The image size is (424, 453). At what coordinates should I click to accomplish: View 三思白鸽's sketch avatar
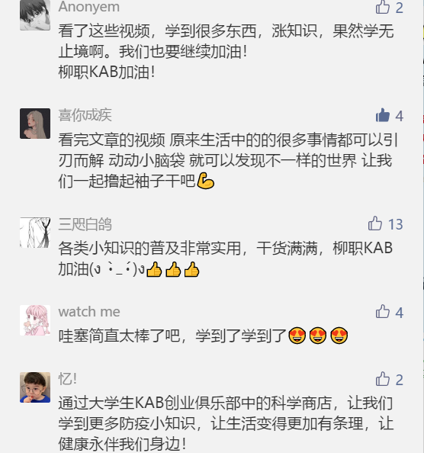[35, 233]
